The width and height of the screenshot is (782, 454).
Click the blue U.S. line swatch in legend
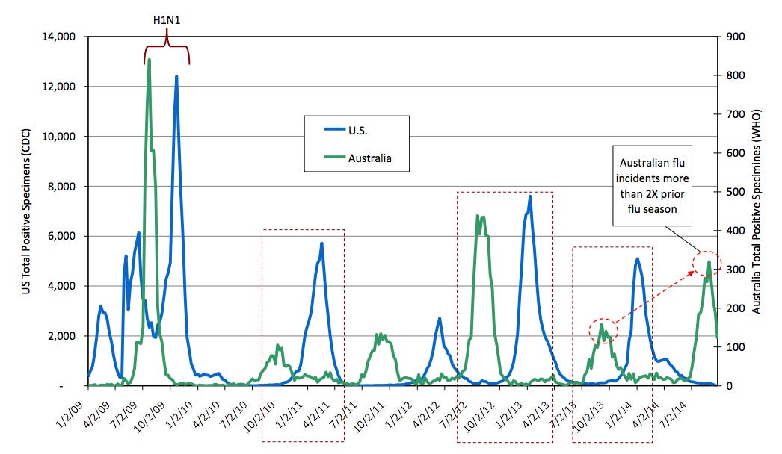pos(328,131)
